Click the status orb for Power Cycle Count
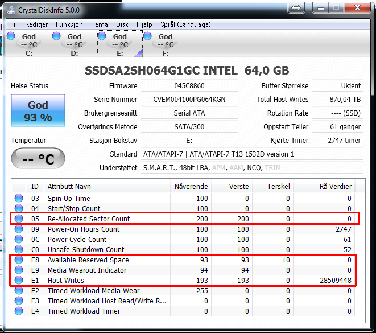This screenshot has height=333, width=376. [x=19, y=239]
